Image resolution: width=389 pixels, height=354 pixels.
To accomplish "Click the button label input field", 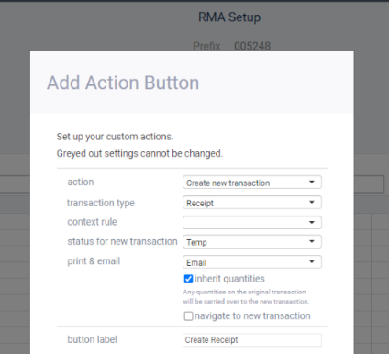I will [x=252, y=340].
